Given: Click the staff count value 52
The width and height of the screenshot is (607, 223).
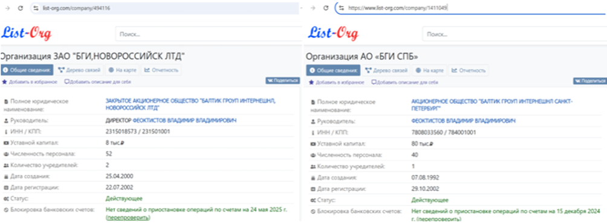Looking at the screenshot, I should click(x=108, y=154).
